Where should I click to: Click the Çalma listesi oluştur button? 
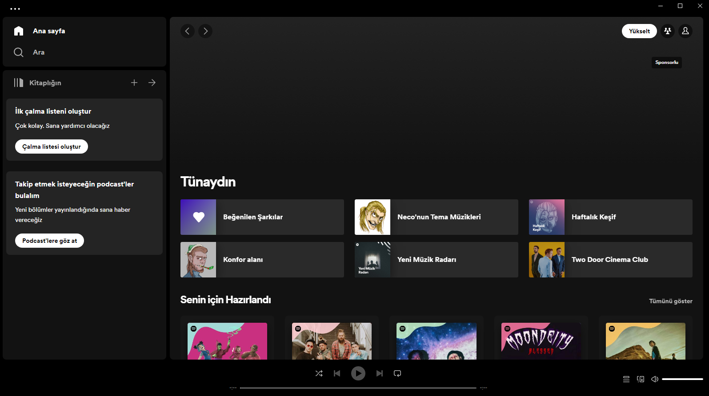[x=52, y=147]
